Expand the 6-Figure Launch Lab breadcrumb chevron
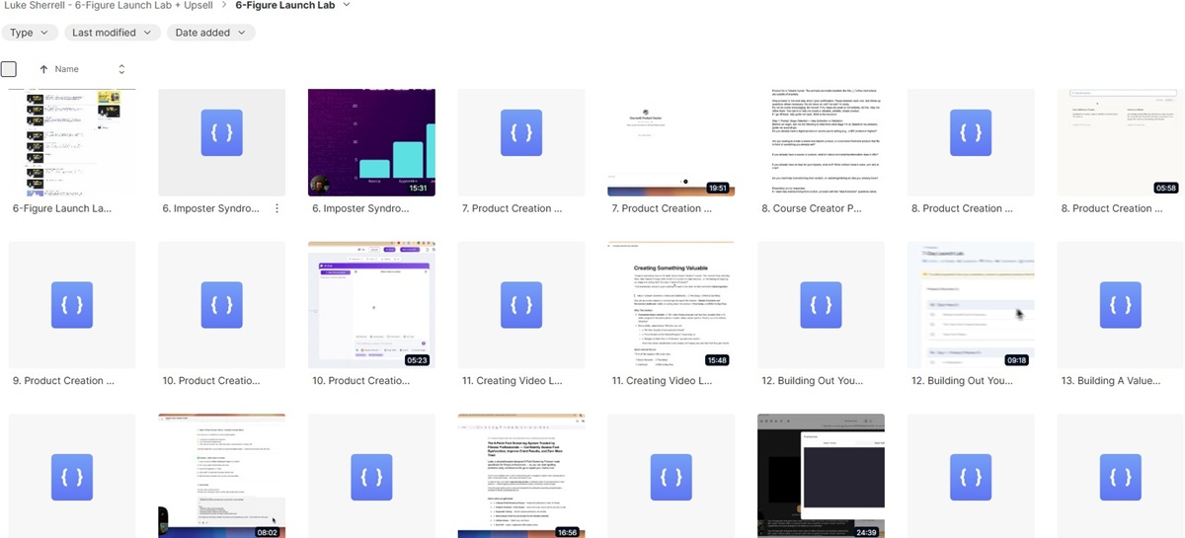The height and width of the screenshot is (538, 1185). (346, 6)
